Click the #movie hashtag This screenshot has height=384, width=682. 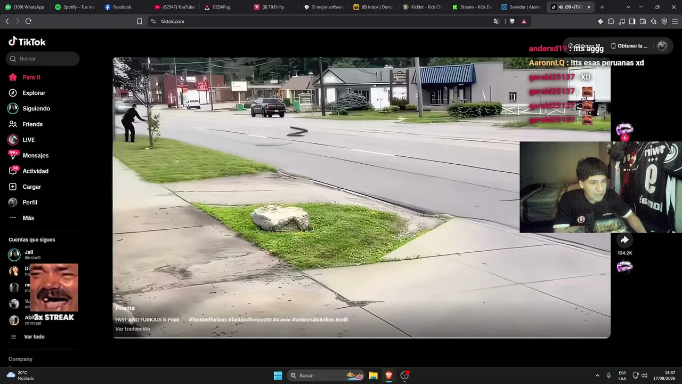[281, 319]
